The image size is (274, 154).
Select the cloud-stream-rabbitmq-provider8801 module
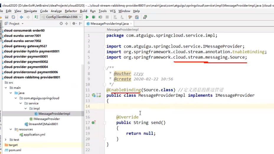pyautogui.click(x=32, y=77)
